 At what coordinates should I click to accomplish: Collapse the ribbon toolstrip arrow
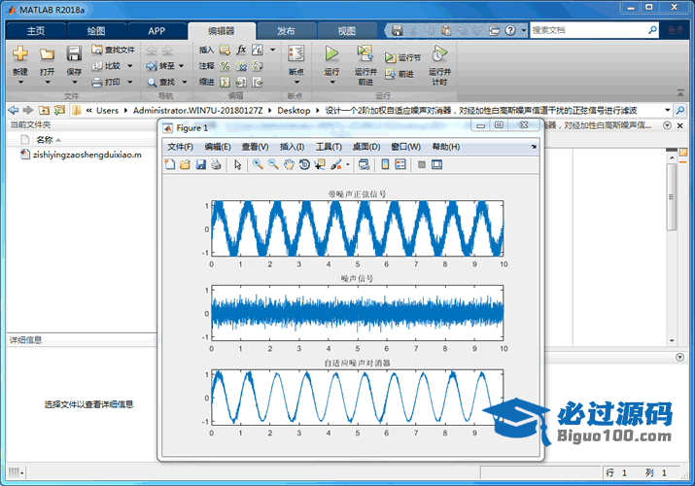coord(680,93)
